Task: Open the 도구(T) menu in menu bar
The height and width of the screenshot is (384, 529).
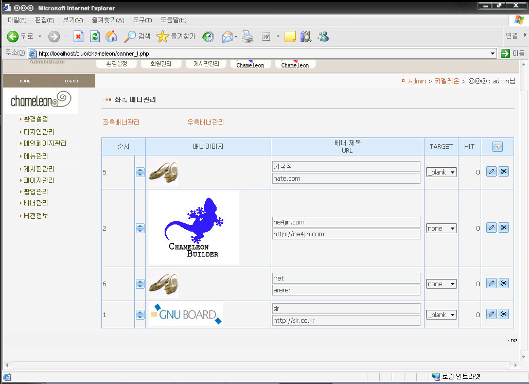Action: click(x=142, y=20)
